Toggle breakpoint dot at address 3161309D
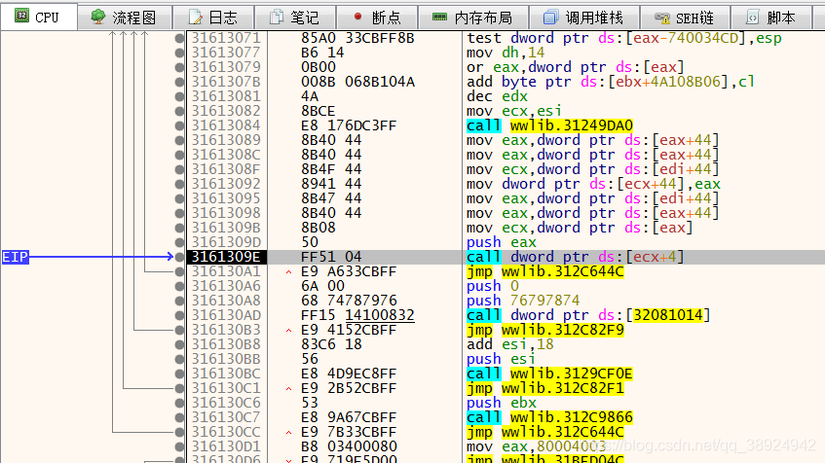 [179, 243]
